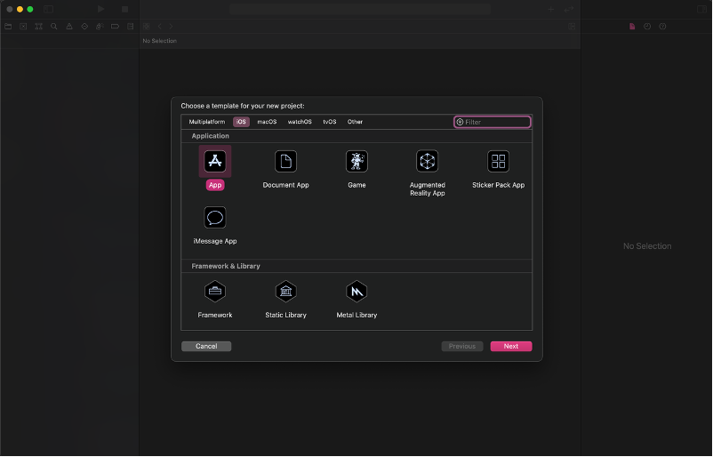Open the Symbol navigator
This screenshot has width=713, height=457.
(38, 27)
